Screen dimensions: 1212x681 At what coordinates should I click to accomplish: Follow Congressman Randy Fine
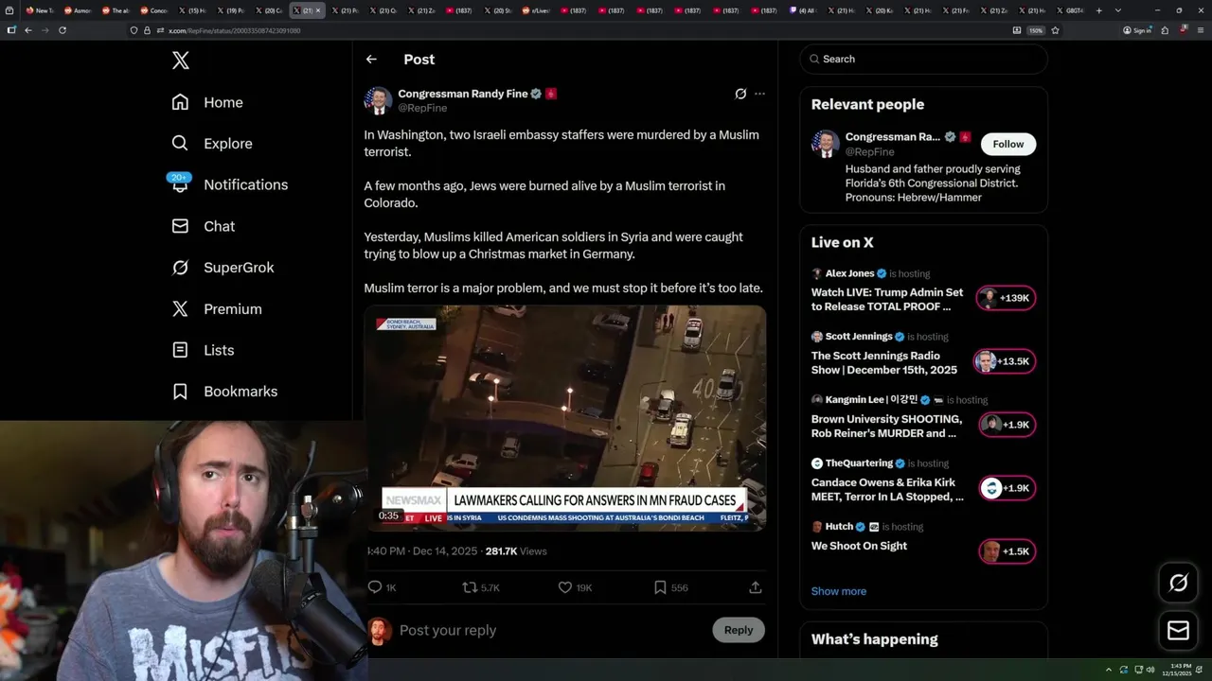coord(1008,144)
